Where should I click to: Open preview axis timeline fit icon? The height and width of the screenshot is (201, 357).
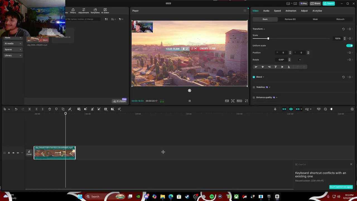(319, 109)
